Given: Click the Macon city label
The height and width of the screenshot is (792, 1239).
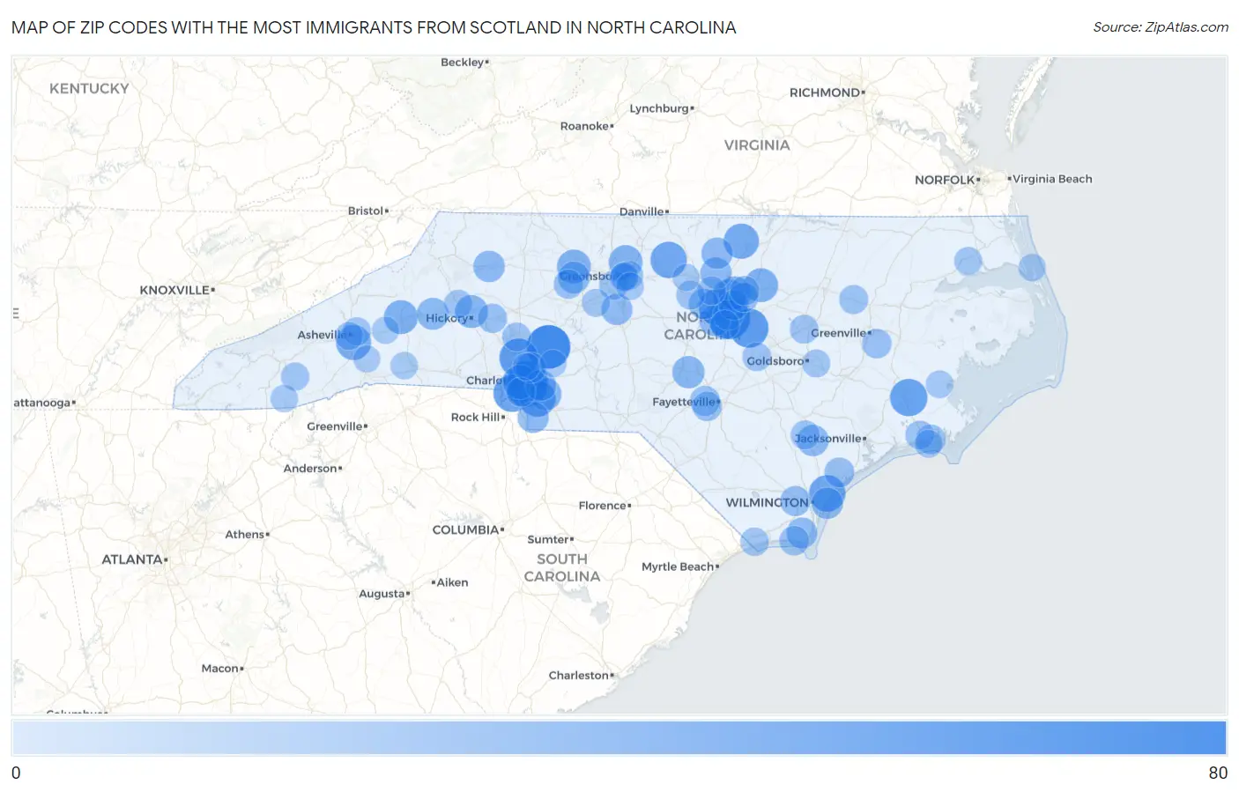Looking at the screenshot, I should click(x=222, y=669).
